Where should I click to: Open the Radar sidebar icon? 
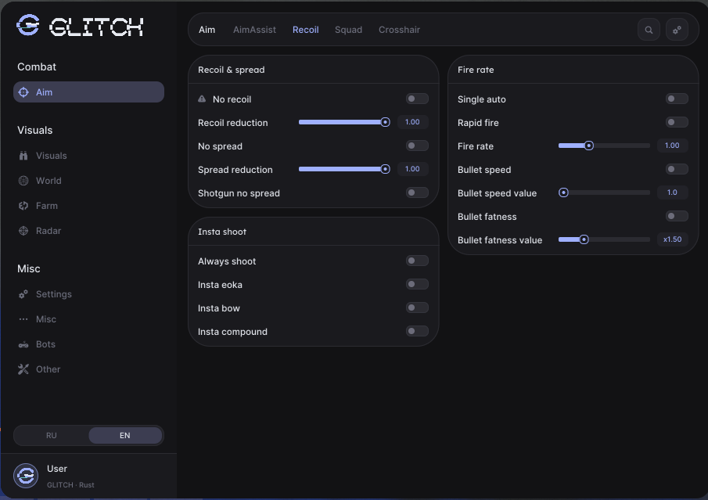click(23, 231)
